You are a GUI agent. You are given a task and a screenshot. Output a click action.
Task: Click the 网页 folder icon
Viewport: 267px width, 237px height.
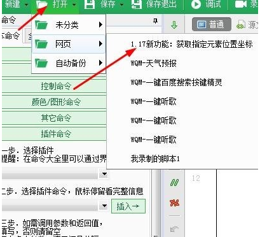[x=41, y=44]
